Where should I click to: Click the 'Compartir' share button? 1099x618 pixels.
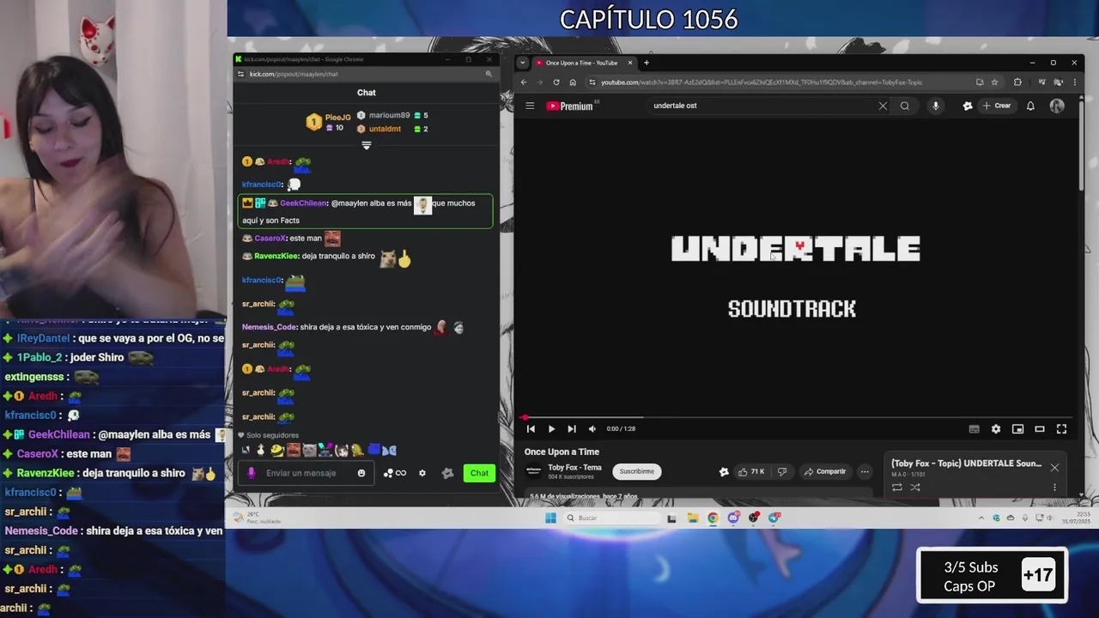(x=825, y=471)
